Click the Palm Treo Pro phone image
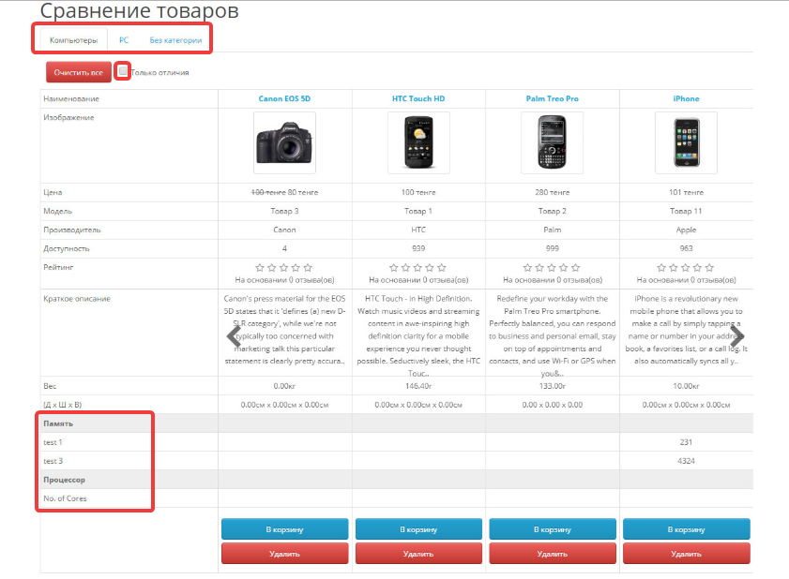This screenshot has width=789, height=579. (552, 142)
